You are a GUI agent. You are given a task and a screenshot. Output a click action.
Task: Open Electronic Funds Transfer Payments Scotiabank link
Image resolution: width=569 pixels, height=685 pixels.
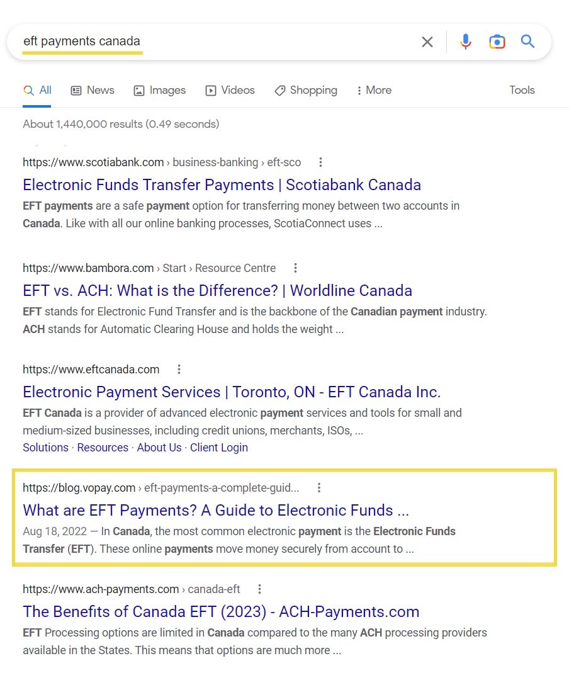pos(222,185)
